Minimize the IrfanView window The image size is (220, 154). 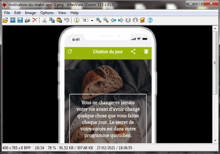click(191, 4)
